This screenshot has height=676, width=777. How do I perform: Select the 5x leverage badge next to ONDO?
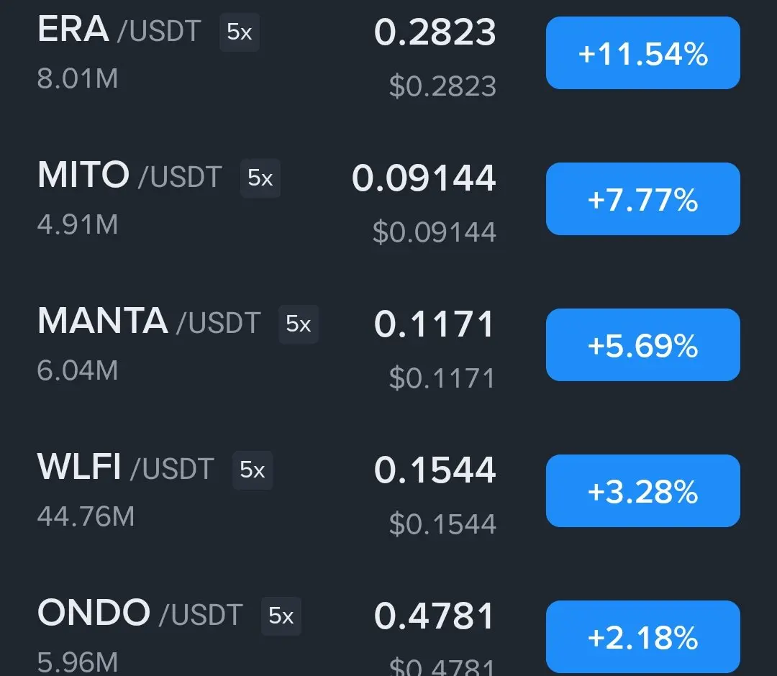coord(281,616)
